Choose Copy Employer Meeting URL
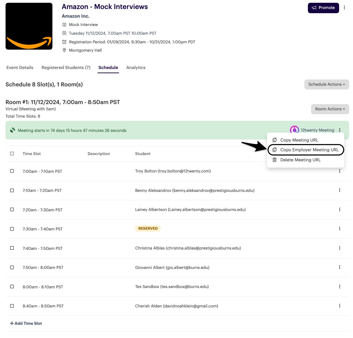The width and height of the screenshot is (353, 338). coord(306,150)
